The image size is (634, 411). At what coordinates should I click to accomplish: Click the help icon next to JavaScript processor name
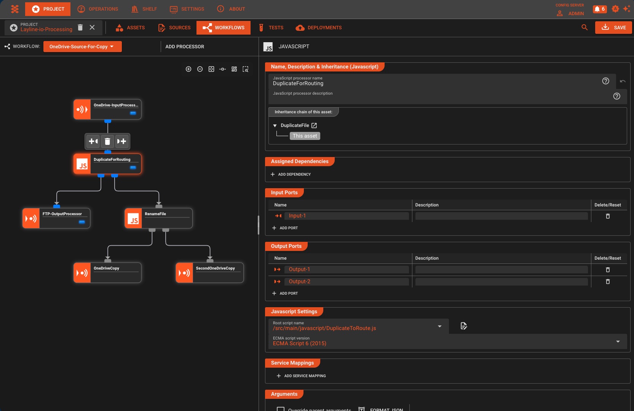coord(605,81)
